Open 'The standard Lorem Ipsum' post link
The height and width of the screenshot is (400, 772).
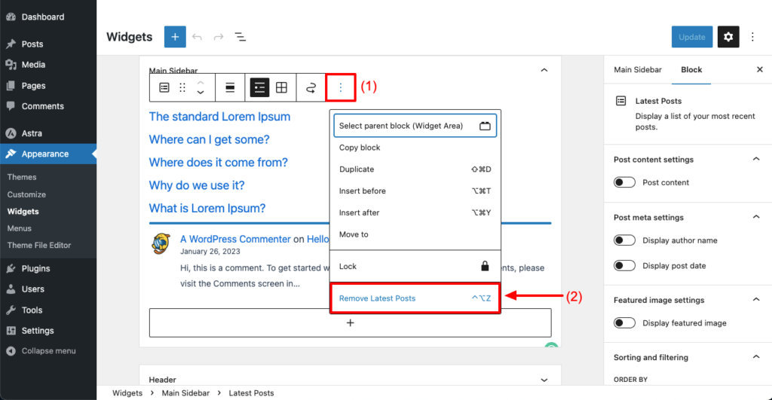[219, 117]
